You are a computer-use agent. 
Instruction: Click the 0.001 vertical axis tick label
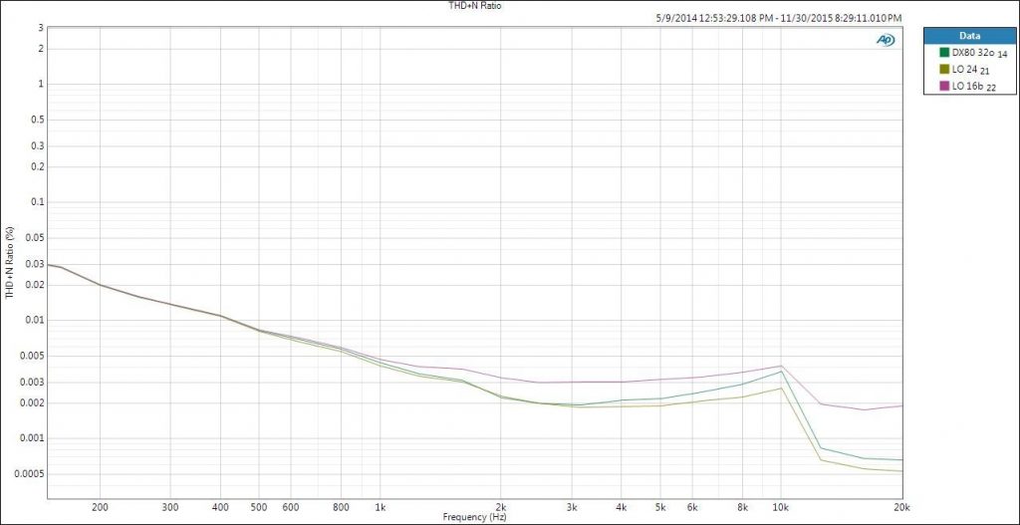31,438
